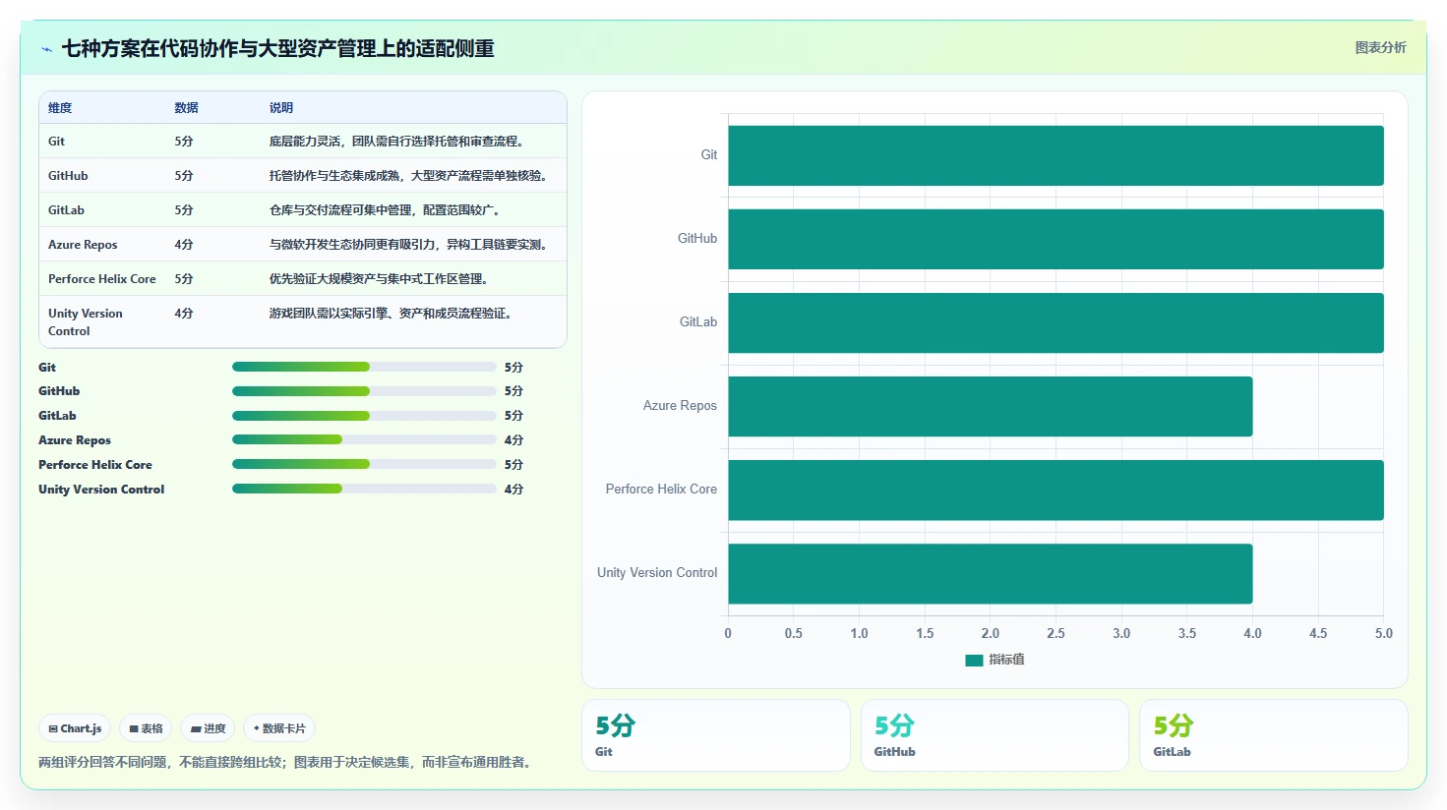Click the icon left of the page title
Screen dimensions: 1447x810
click(x=46, y=49)
